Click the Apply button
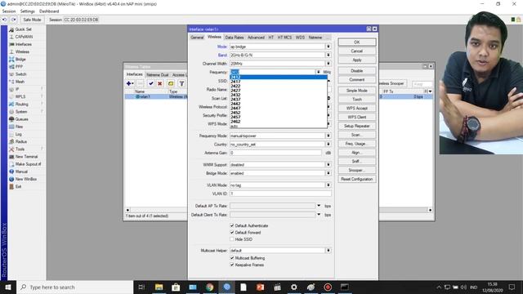The image size is (523, 294). [356, 60]
